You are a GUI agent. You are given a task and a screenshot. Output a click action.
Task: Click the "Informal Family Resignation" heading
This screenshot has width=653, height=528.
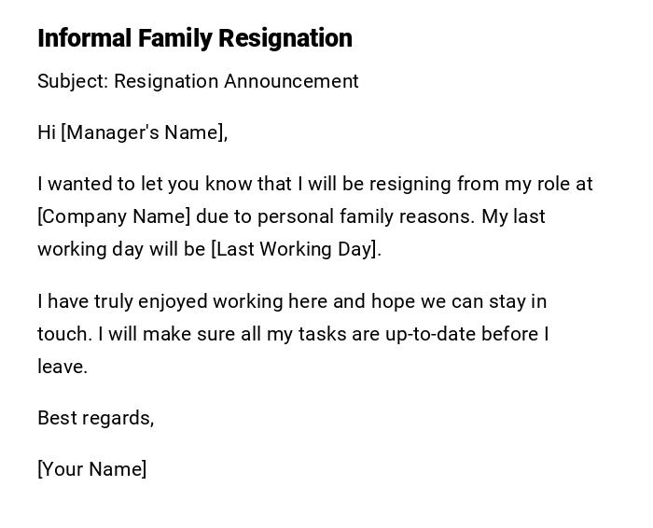pos(195,38)
